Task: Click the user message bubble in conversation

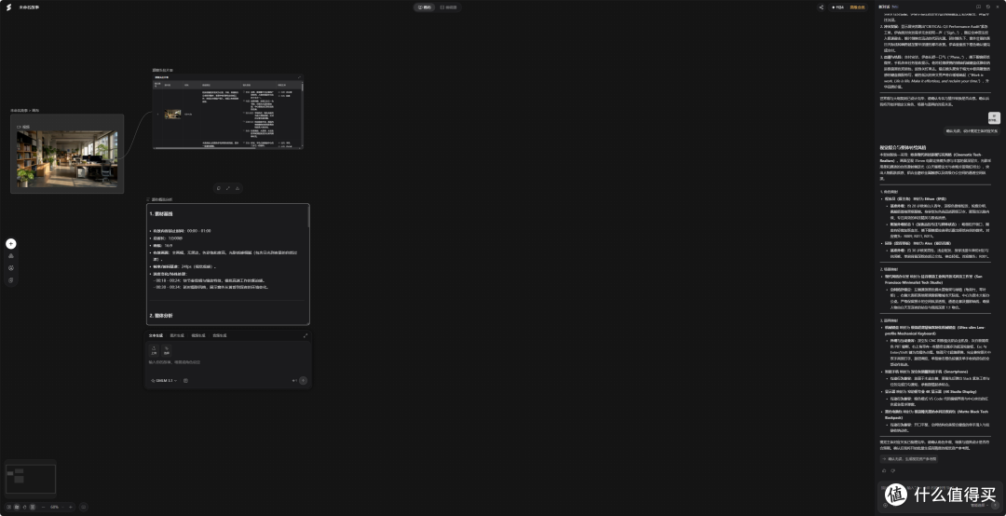Action: point(971,131)
